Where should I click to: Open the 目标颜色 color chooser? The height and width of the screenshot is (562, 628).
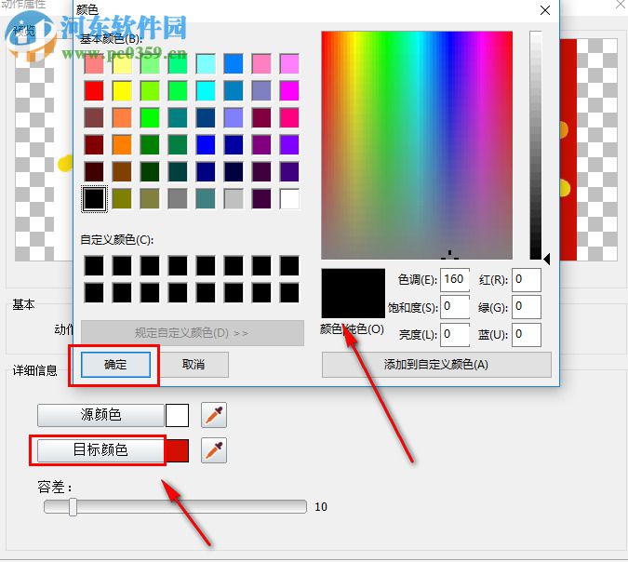tap(100, 450)
